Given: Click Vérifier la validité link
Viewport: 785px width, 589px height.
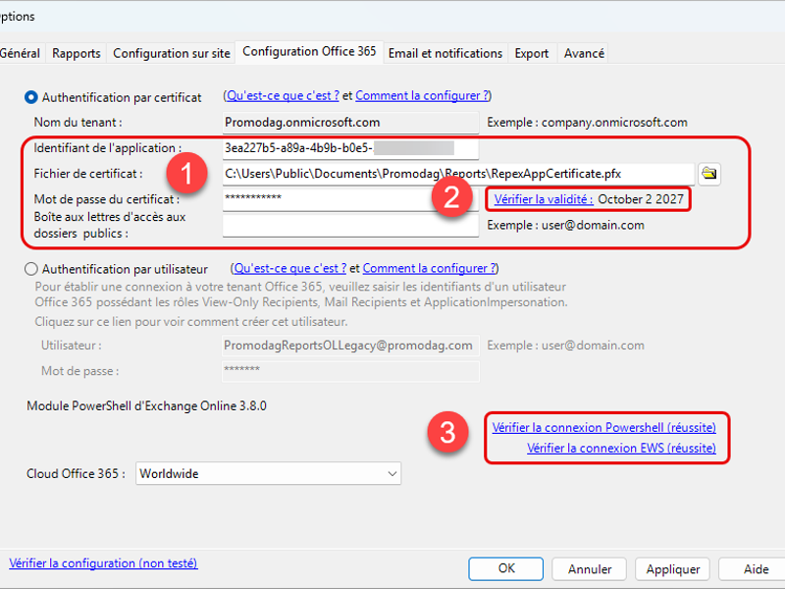Looking at the screenshot, I should 544,199.
